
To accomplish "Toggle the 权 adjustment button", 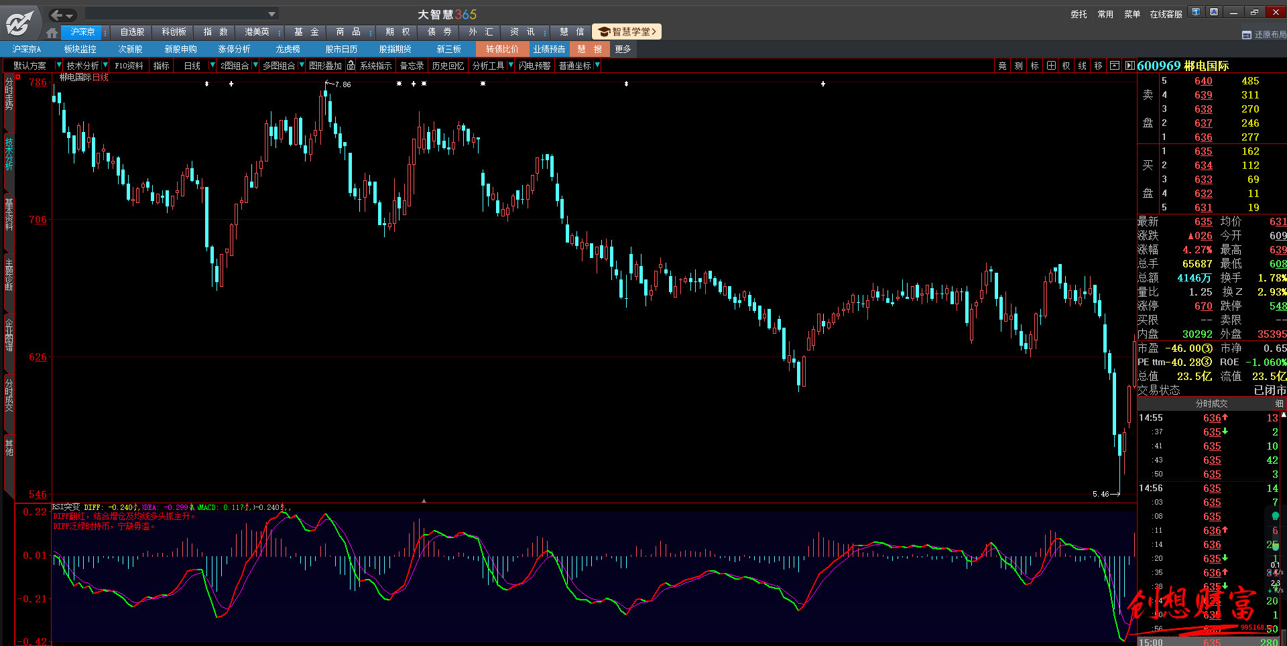I will [x=1066, y=66].
